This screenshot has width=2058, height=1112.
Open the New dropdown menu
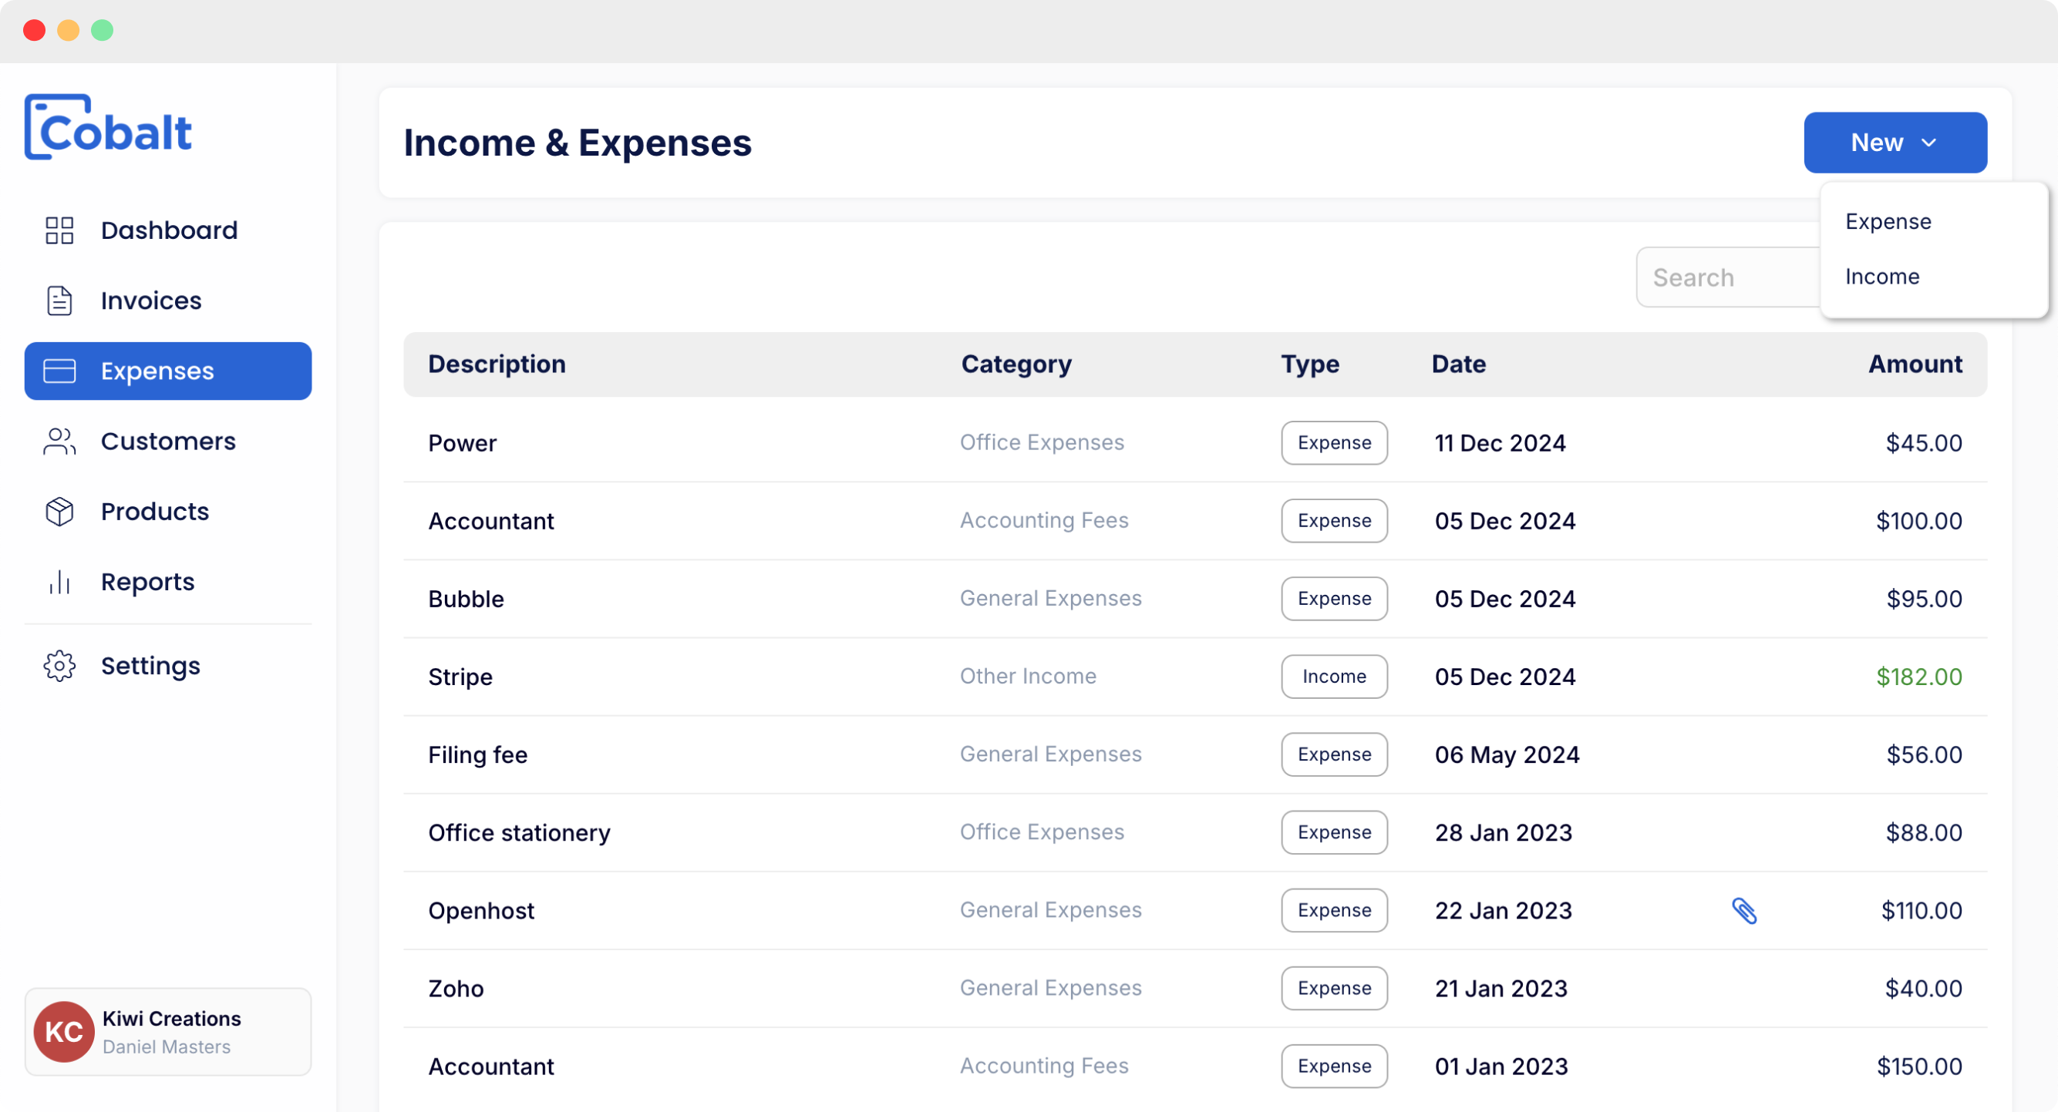click(x=1895, y=142)
